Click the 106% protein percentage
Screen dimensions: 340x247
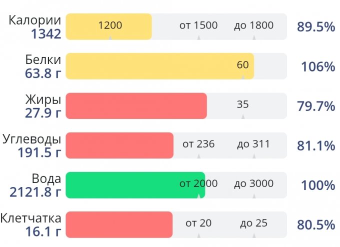click(x=318, y=66)
